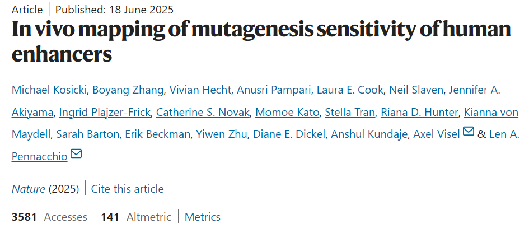
Task: Open the Vivian Hecht author link
Action: 200,90
